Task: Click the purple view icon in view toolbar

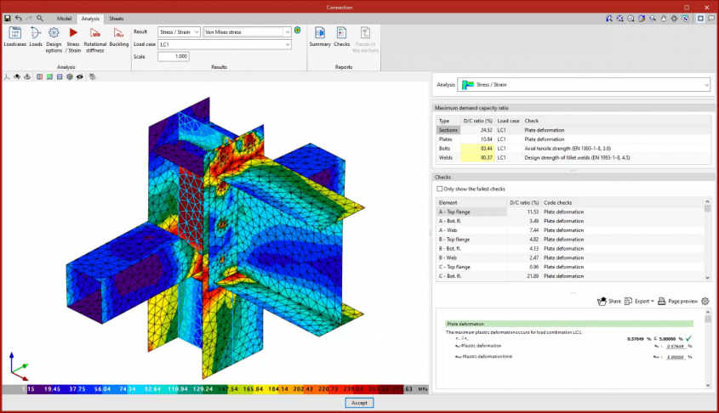Action: (60, 77)
